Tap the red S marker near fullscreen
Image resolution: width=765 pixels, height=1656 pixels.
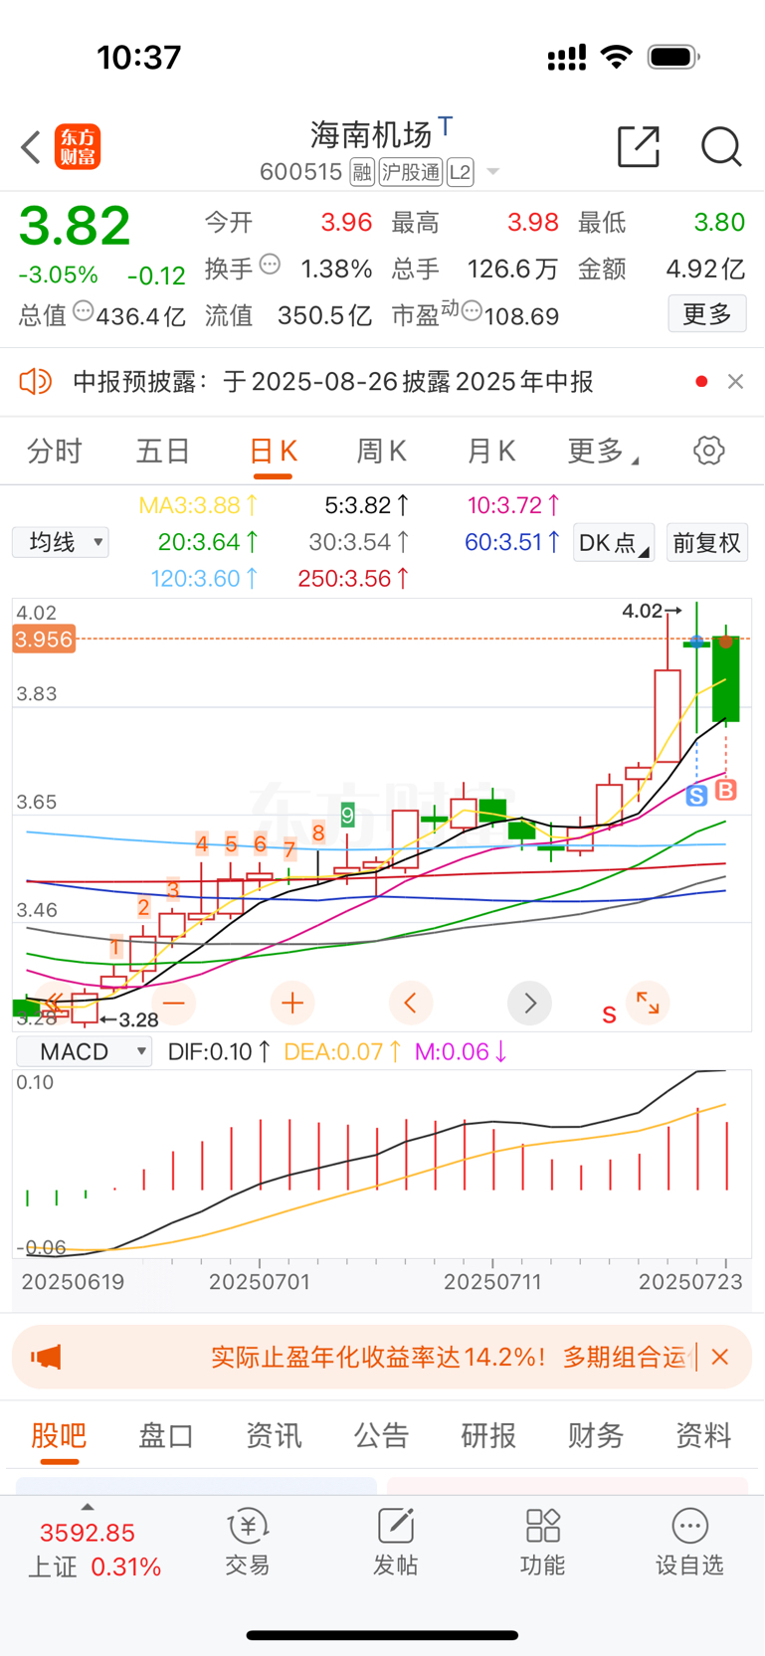pyautogui.click(x=609, y=1014)
